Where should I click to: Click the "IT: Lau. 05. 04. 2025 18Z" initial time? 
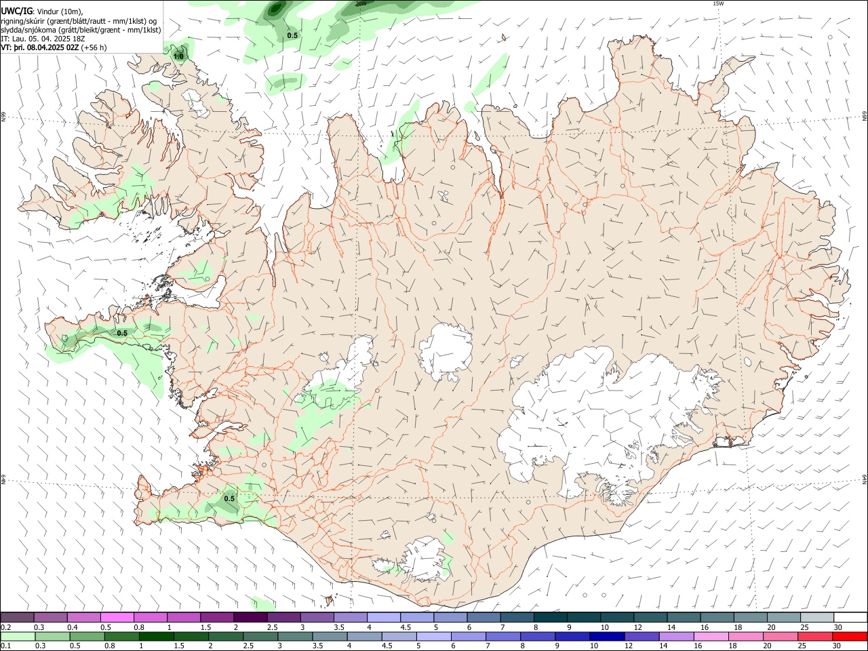pyautogui.click(x=43, y=39)
